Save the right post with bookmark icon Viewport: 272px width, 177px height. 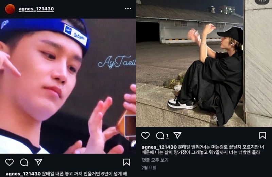(x=262, y=136)
